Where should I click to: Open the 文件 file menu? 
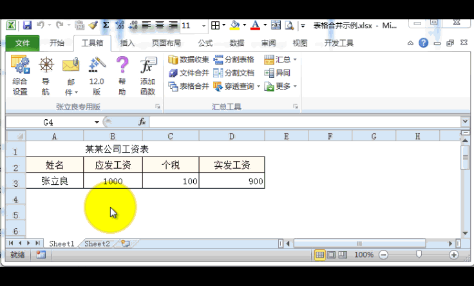[23, 43]
